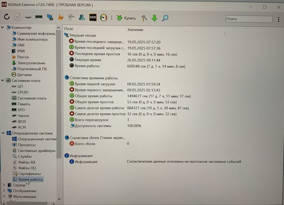
Task: Click the green download arrow icon
Action: click(154, 18)
